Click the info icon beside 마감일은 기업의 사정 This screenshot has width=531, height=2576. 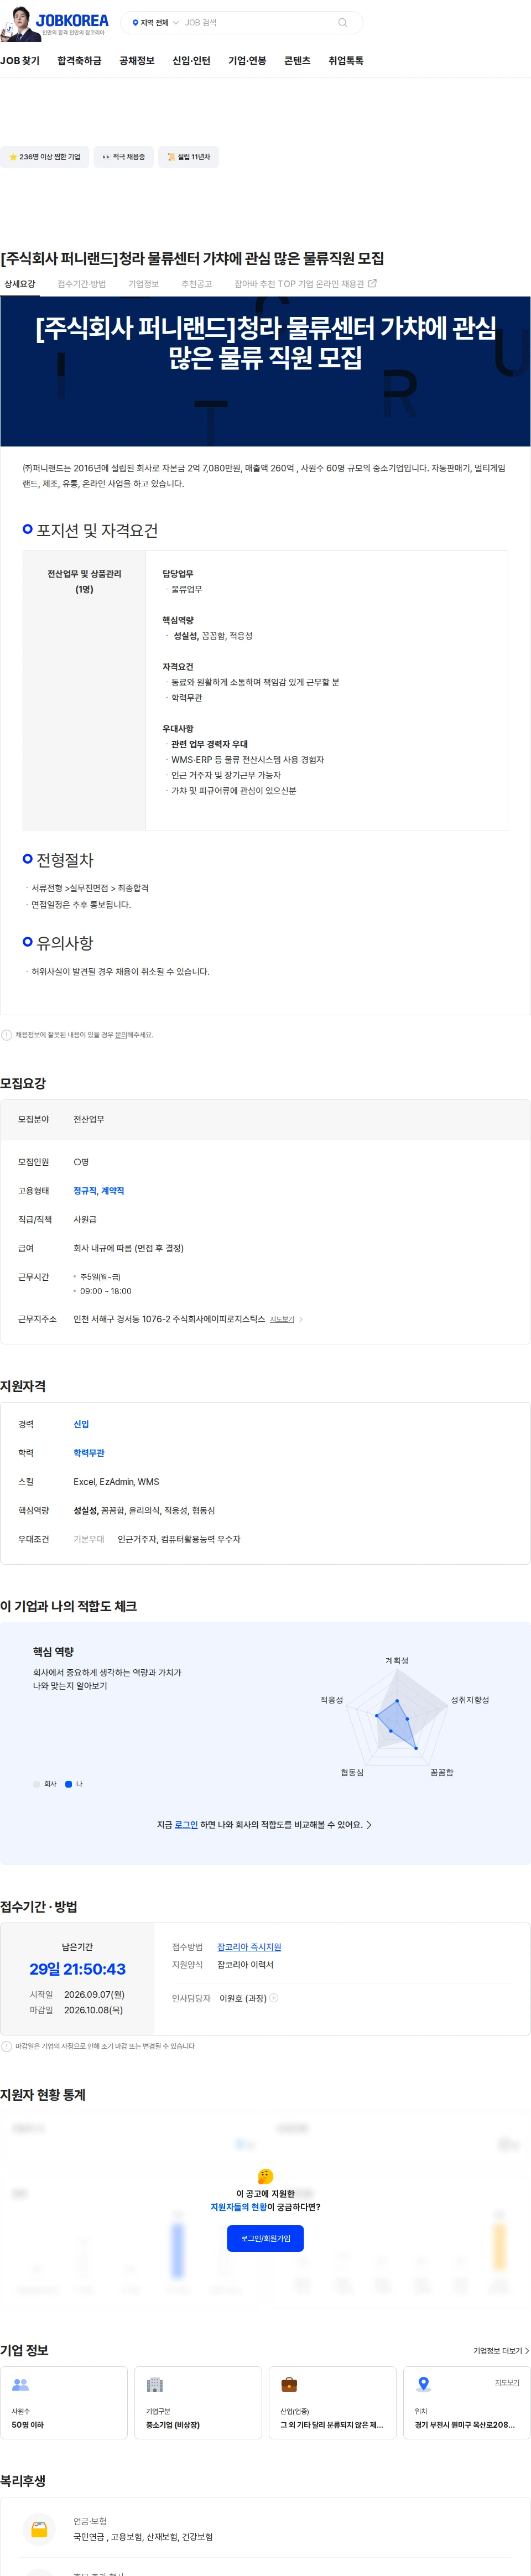pos(7,2046)
